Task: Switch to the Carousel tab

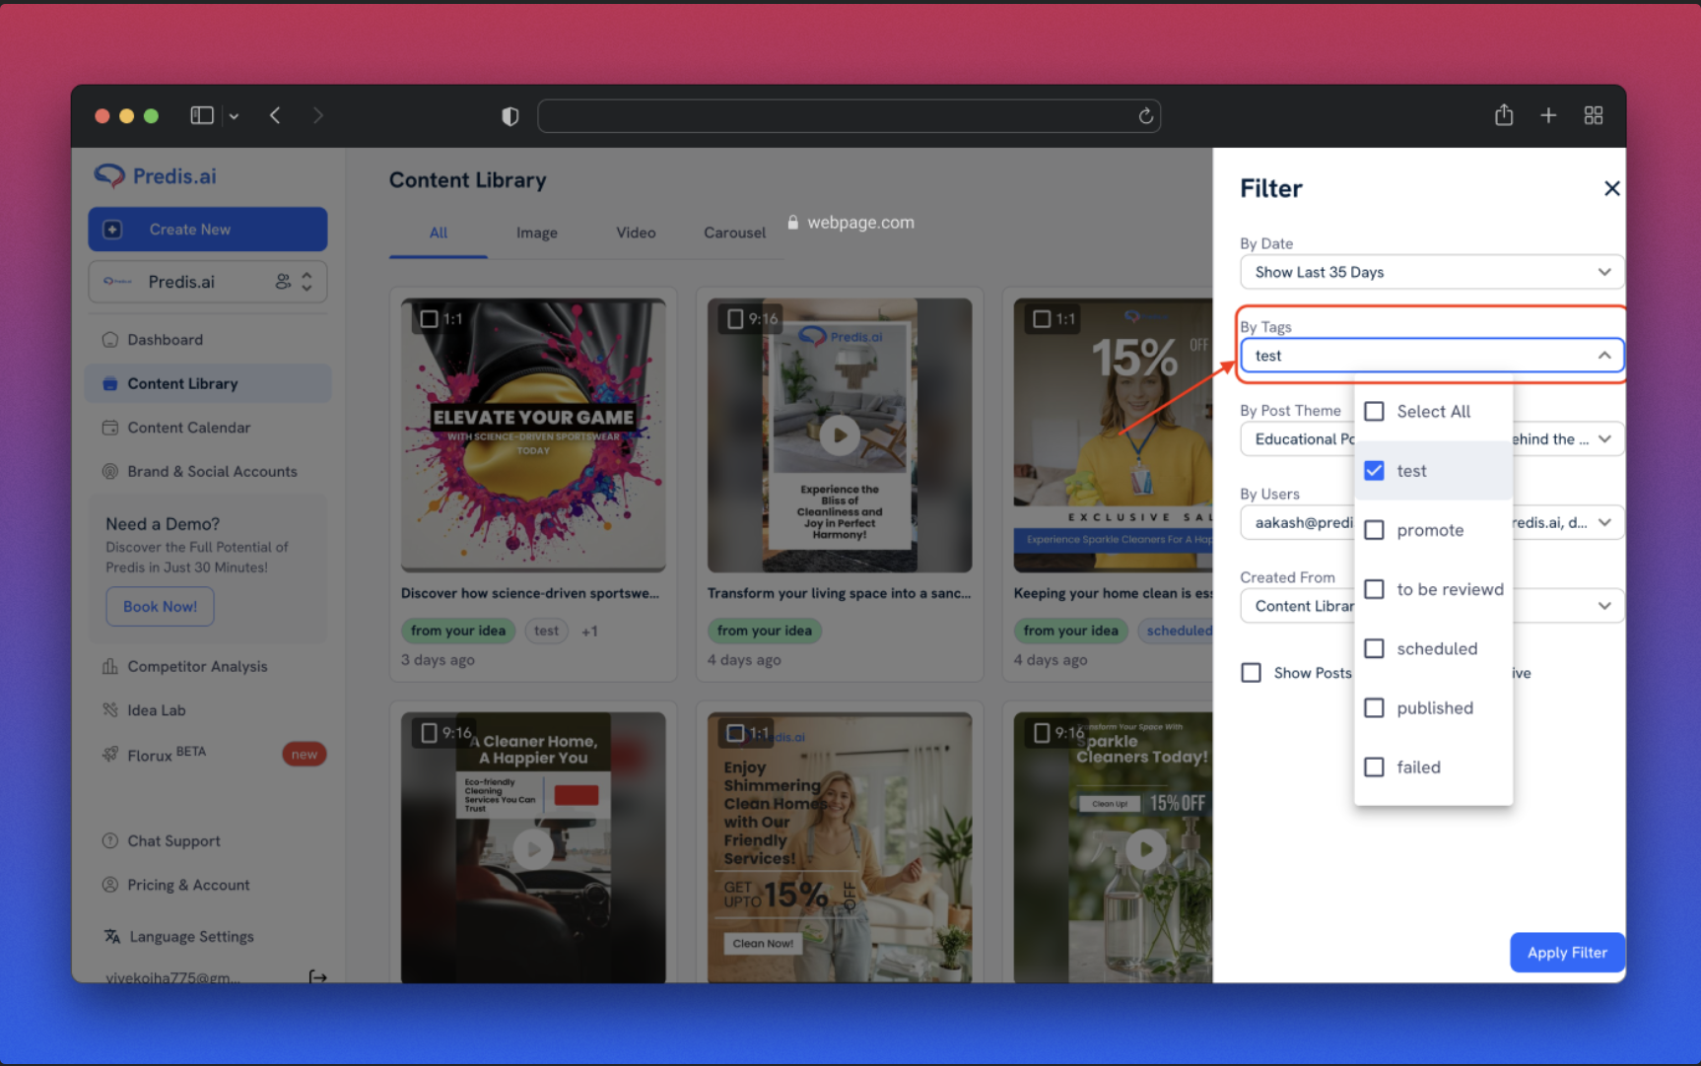Action: (x=734, y=233)
